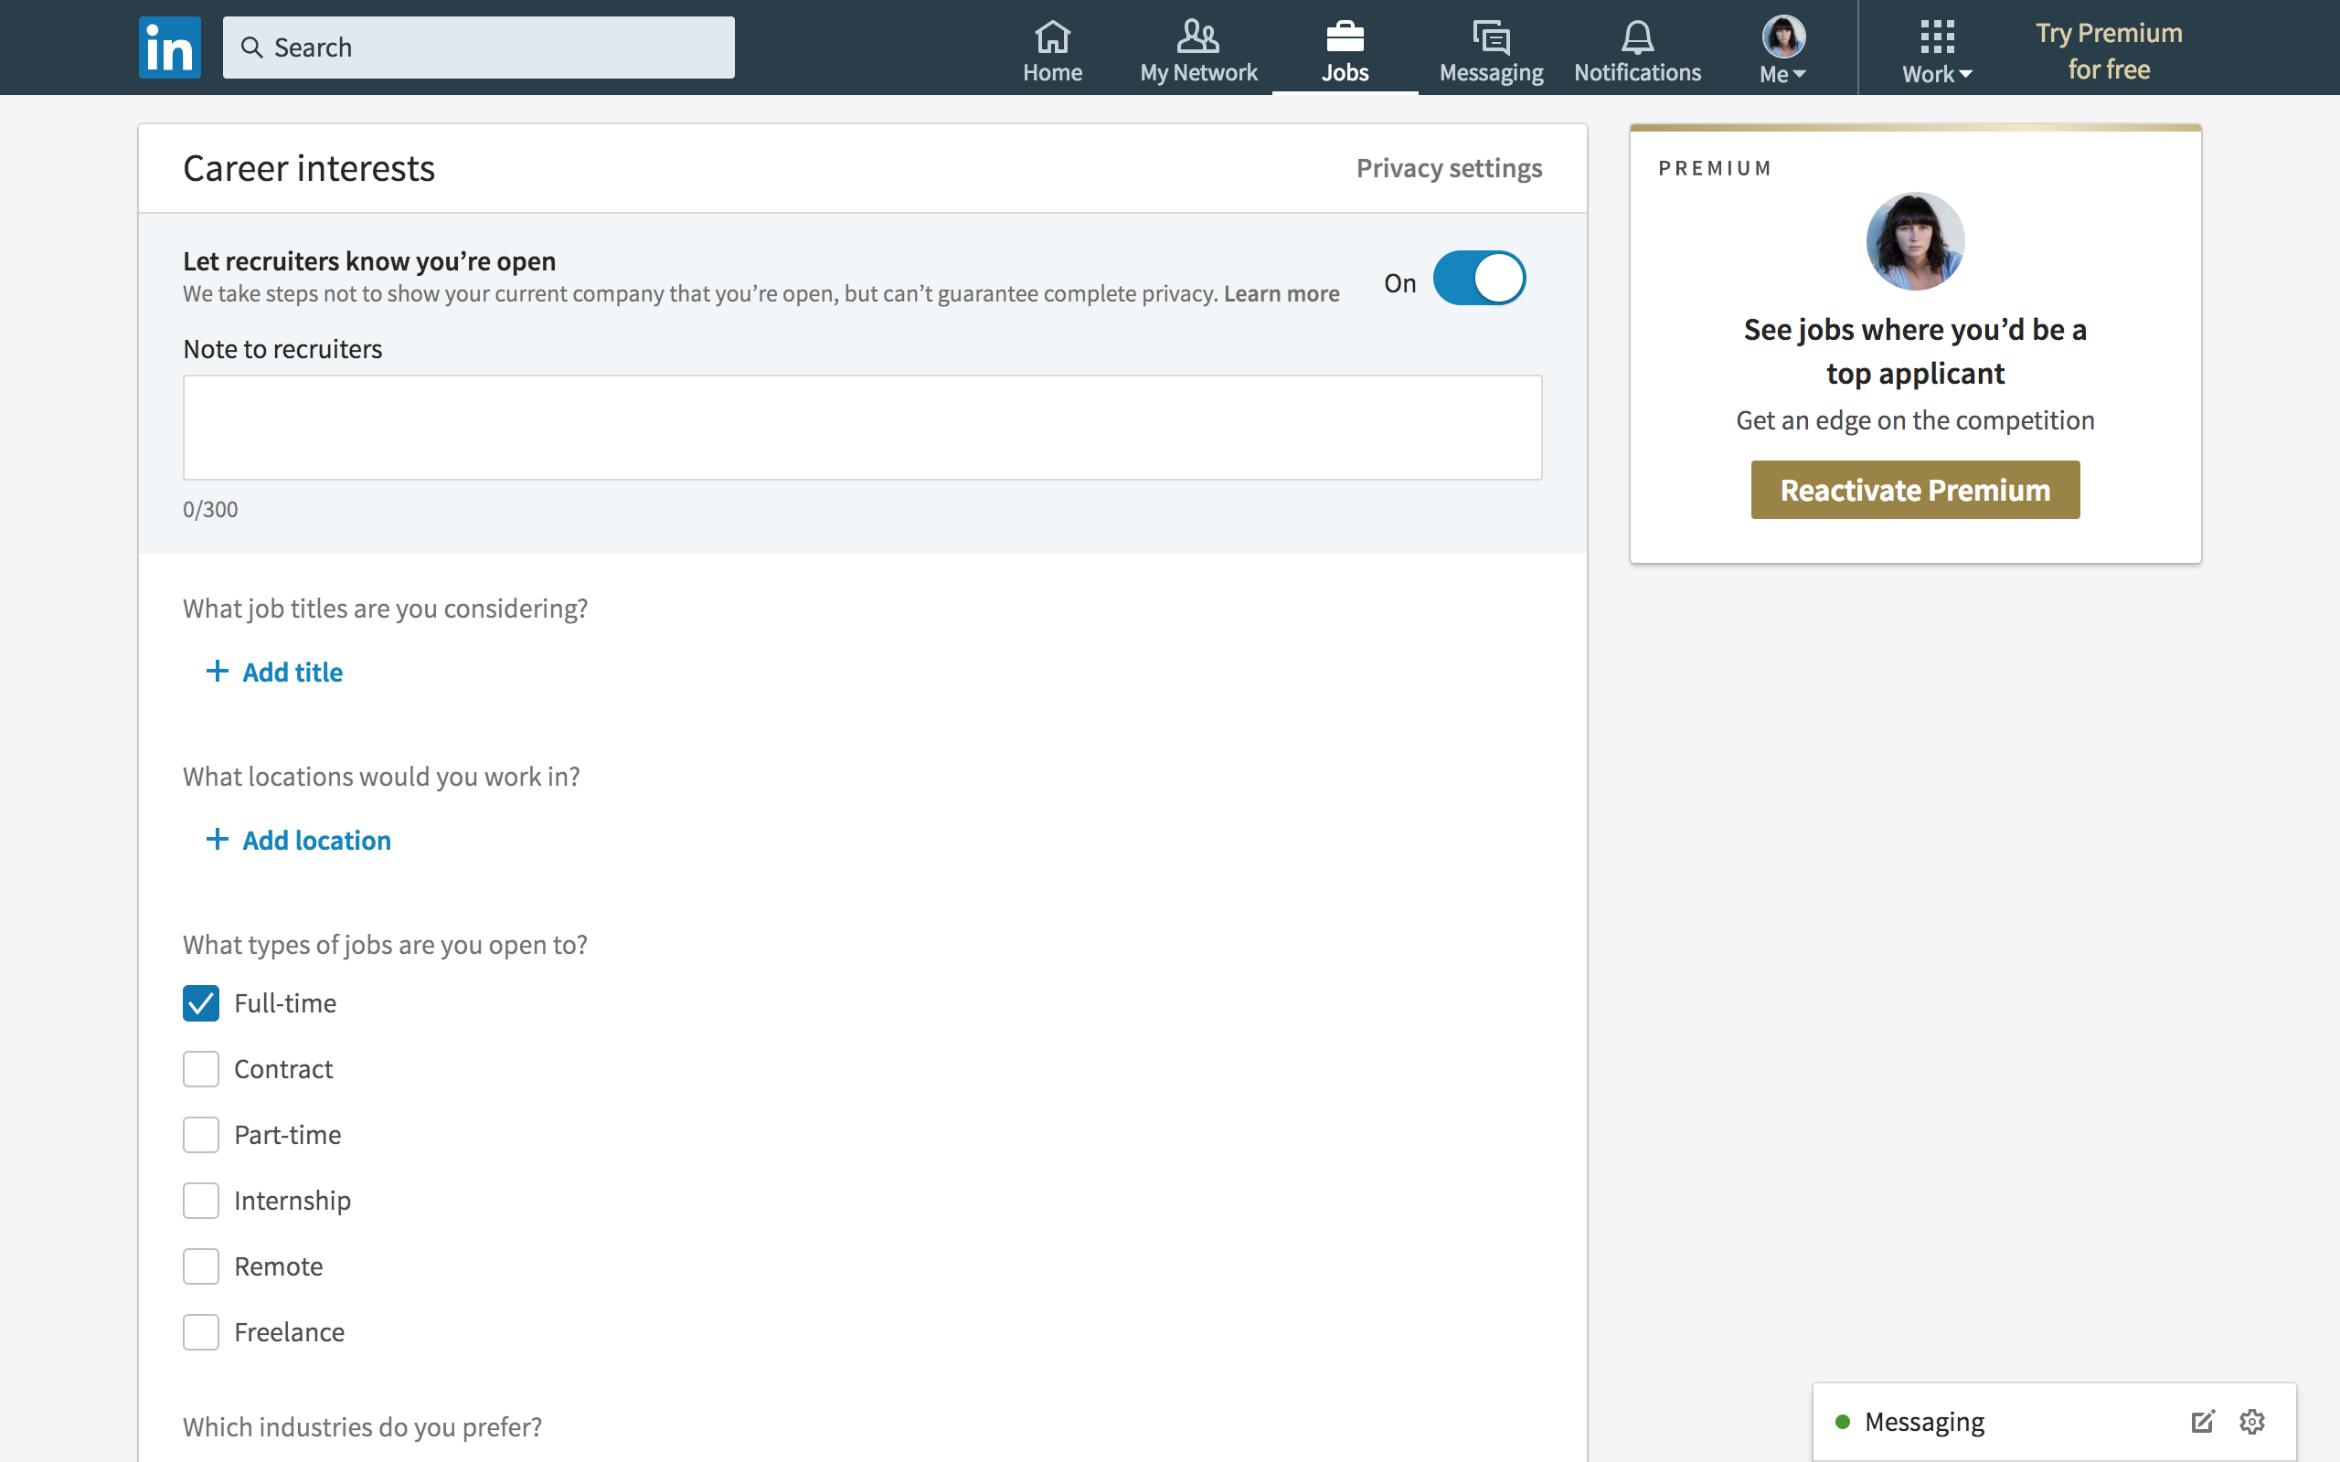Click the Reactivate Premium button
This screenshot has height=1462, width=2340.
1915,491
